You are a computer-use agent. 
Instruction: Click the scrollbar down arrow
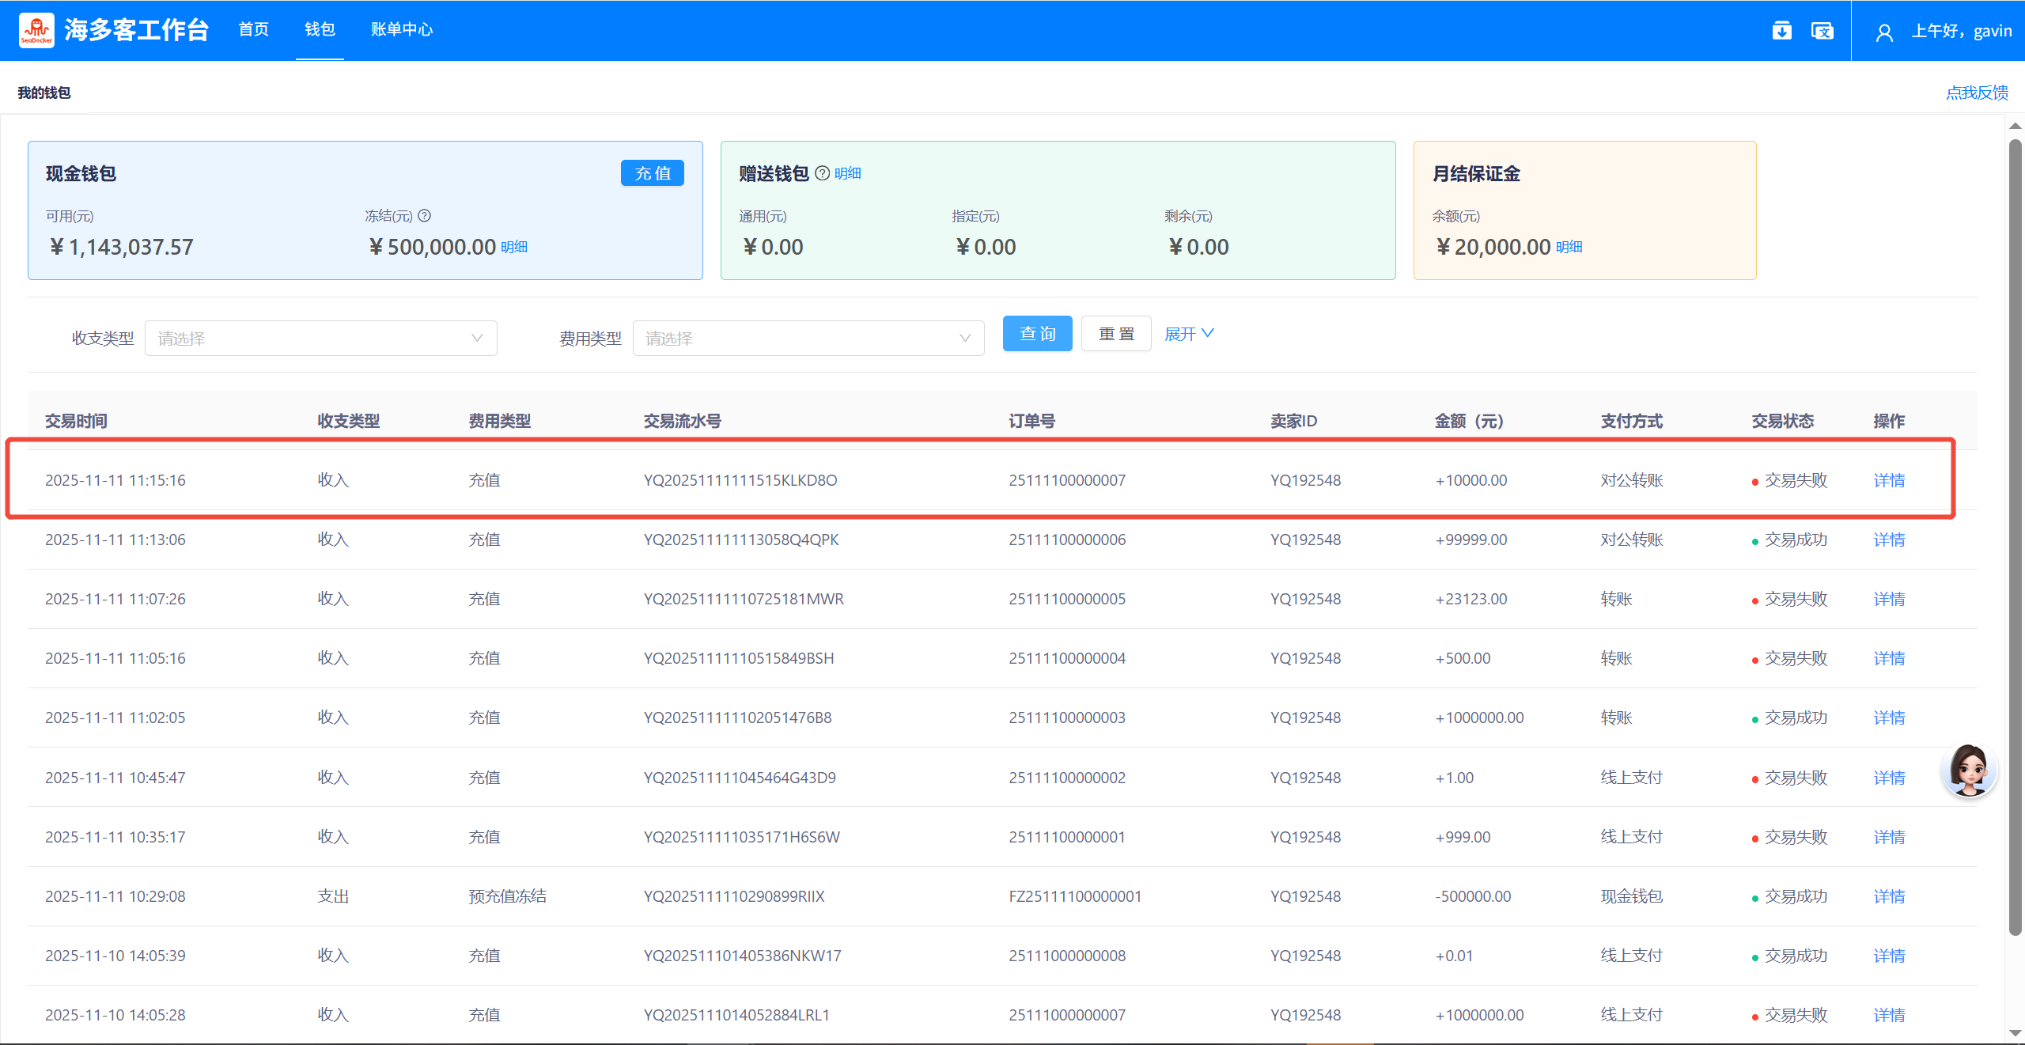[x=2016, y=1032]
